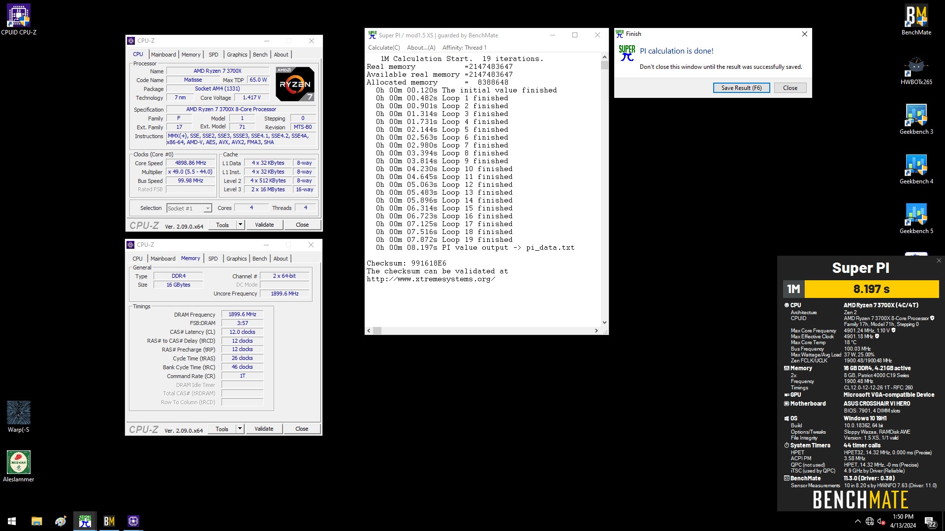Select Bench tab in top CPU-Z window

(260, 55)
